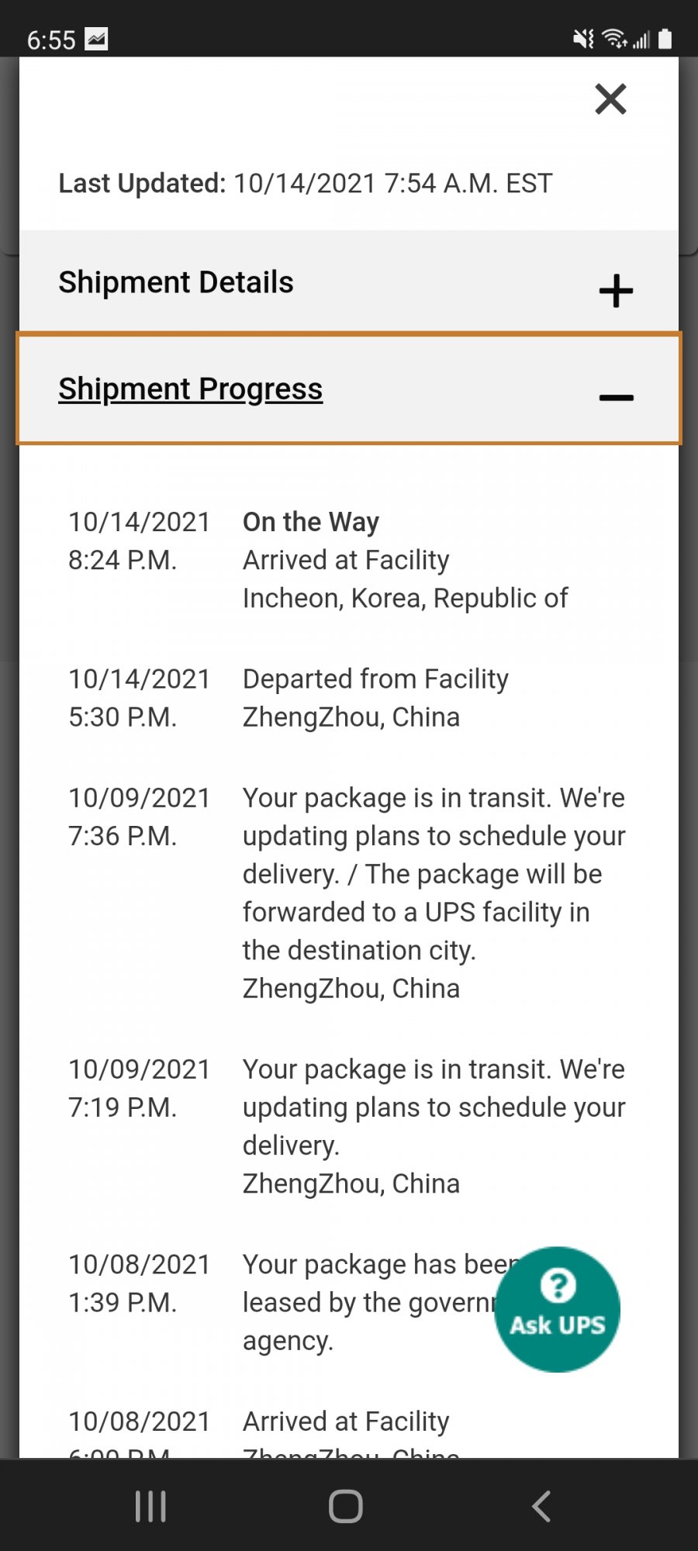Tap the Wi-Fi status icon
Image resolution: width=698 pixels, height=1551 pixels.
point(614,38)
